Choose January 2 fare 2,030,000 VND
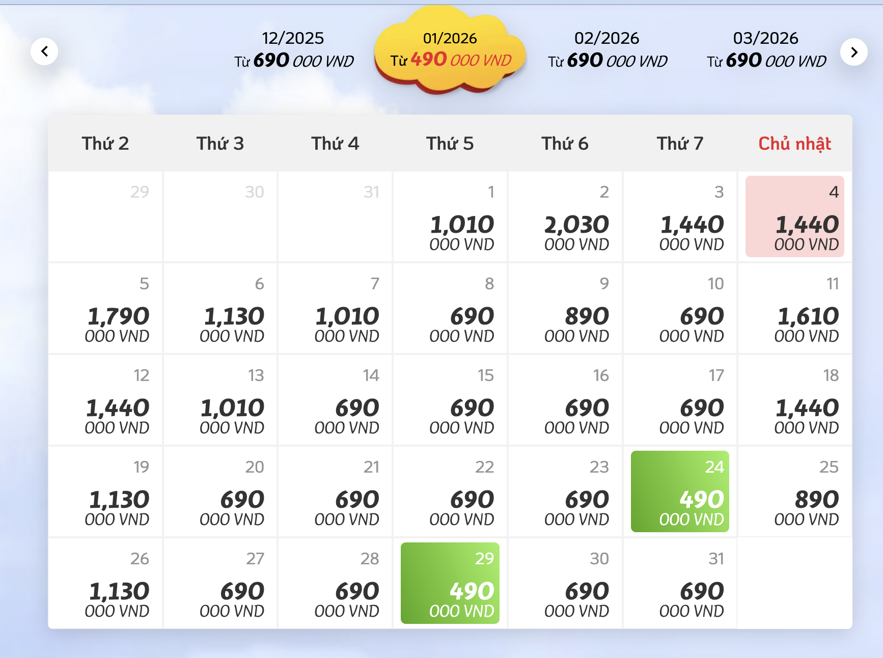 point(565,217)
